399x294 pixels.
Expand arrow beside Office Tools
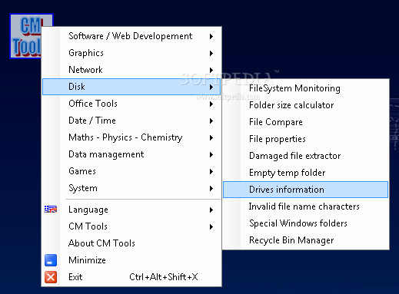[x=211, y=104]
